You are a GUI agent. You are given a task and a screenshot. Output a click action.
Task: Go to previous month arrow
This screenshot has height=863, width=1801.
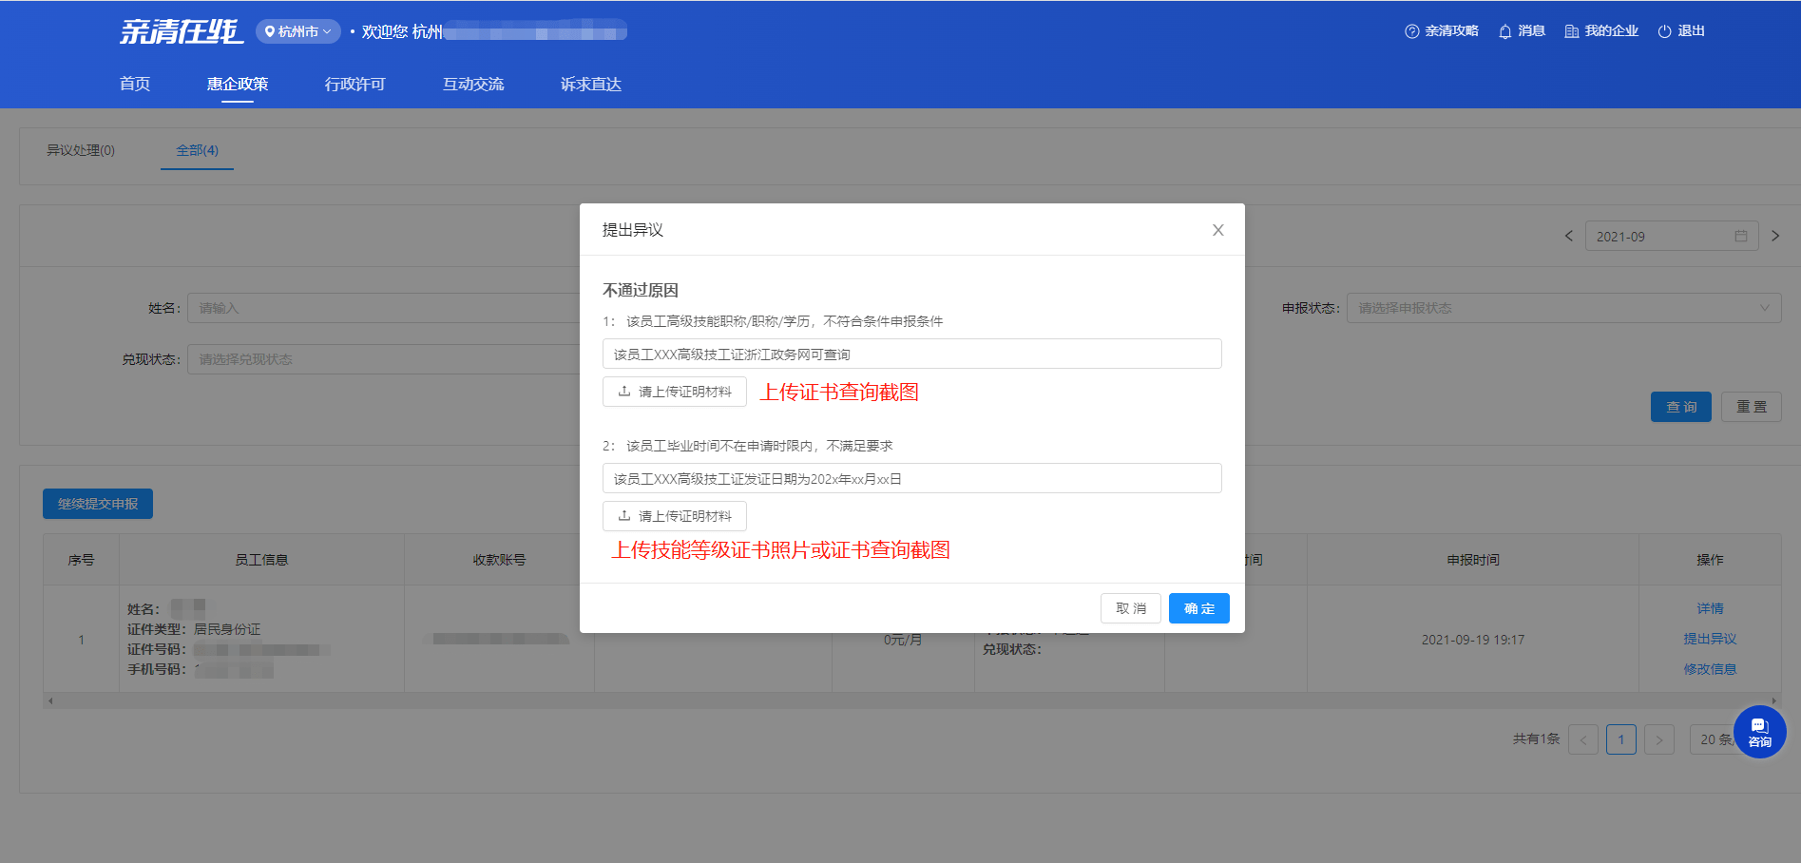click(x=1568, y=236)
